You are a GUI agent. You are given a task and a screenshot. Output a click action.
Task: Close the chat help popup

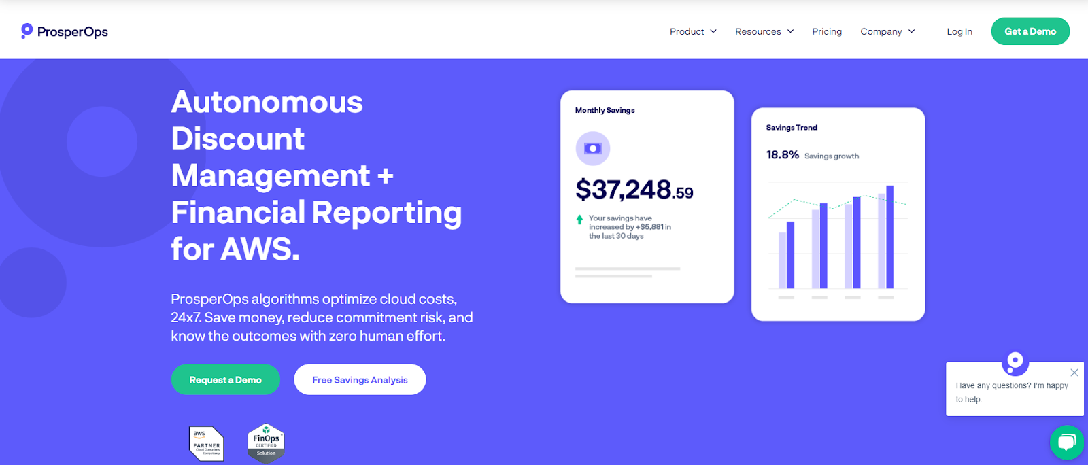pyautogui.click(x=1074, y=373)
